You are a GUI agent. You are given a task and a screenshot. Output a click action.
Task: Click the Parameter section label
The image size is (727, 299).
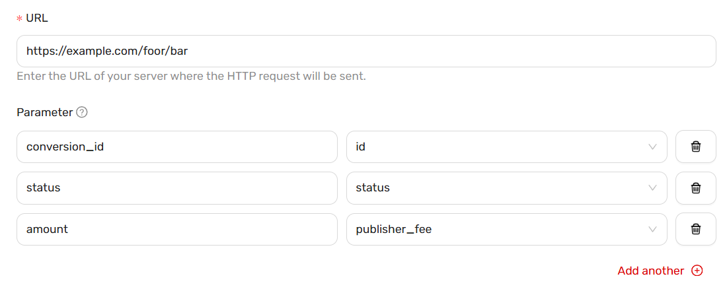(x=44, y=112)
